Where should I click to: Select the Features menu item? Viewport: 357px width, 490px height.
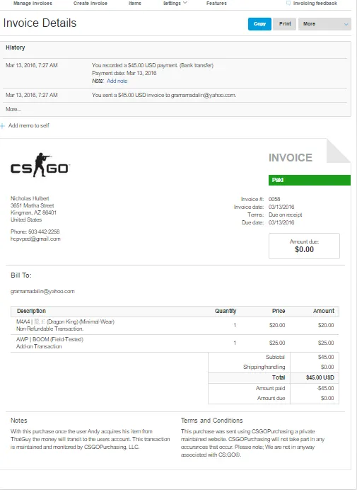point(216,3)
